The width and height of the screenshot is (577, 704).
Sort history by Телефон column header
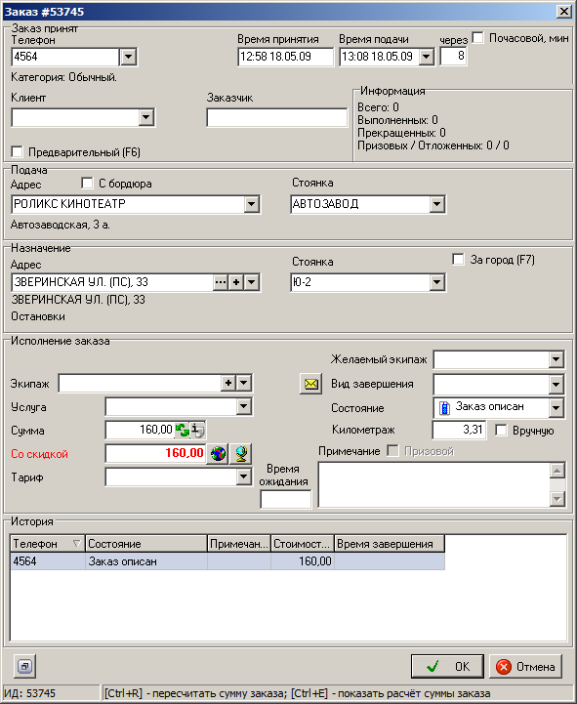(48, 544)
